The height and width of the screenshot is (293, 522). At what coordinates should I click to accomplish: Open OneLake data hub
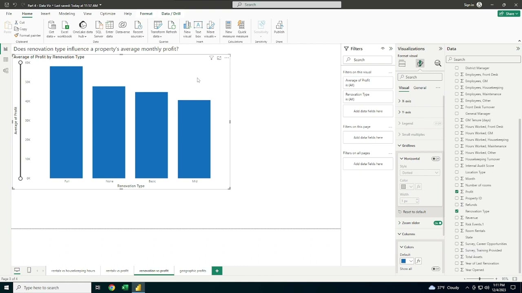[x=83, y=30]
